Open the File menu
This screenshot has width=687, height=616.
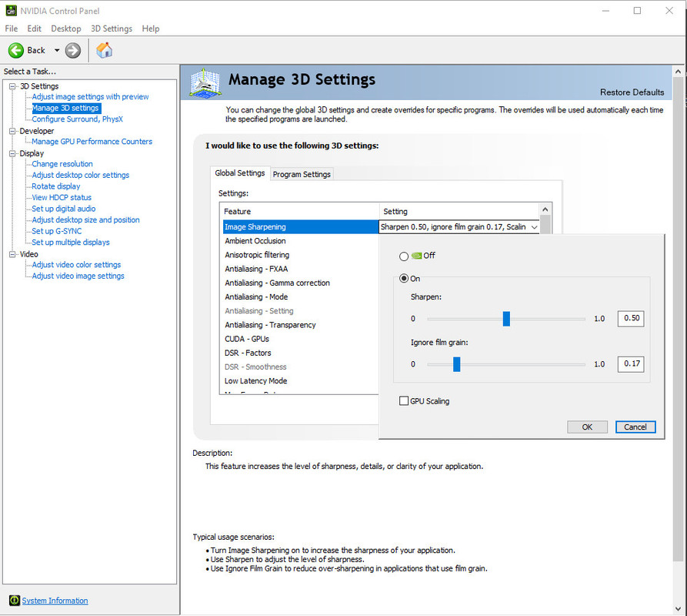click(x=12, y=28)
